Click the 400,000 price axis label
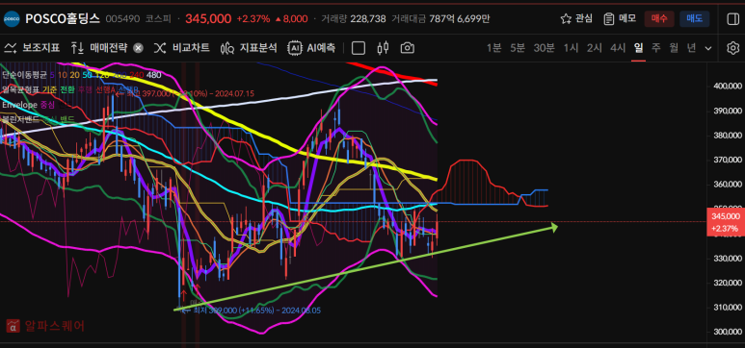Viewport: 745px width, 348px height. tap(727, 87)
